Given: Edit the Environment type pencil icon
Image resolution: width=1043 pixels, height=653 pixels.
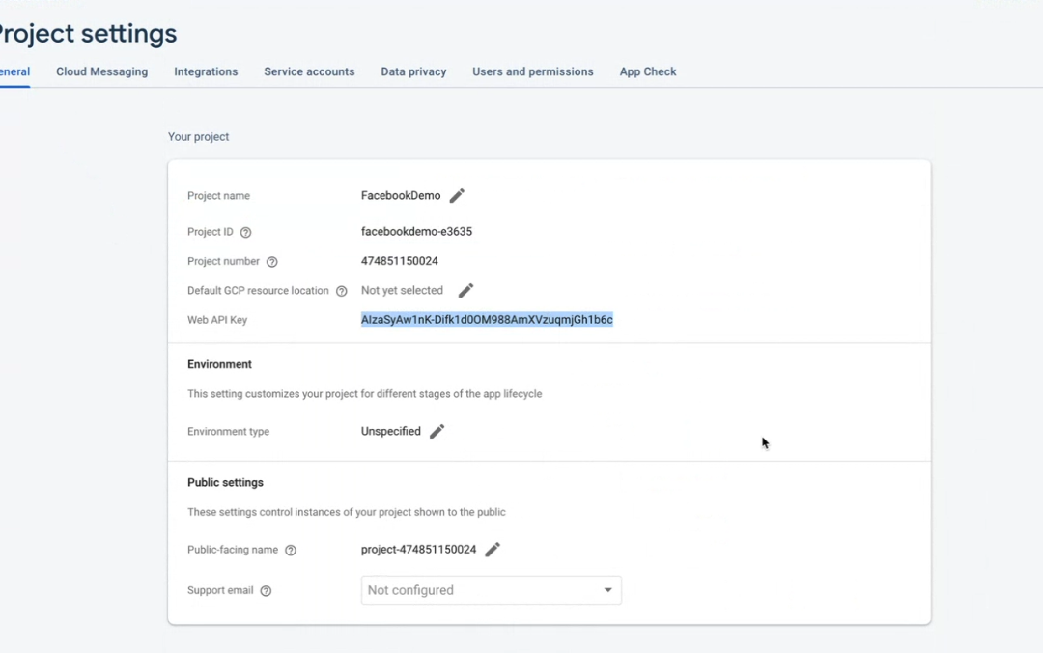Looking at the screenshot, I should (437, 432).
